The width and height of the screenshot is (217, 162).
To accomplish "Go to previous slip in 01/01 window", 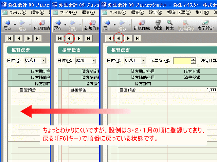I will (x=119, y=38).
